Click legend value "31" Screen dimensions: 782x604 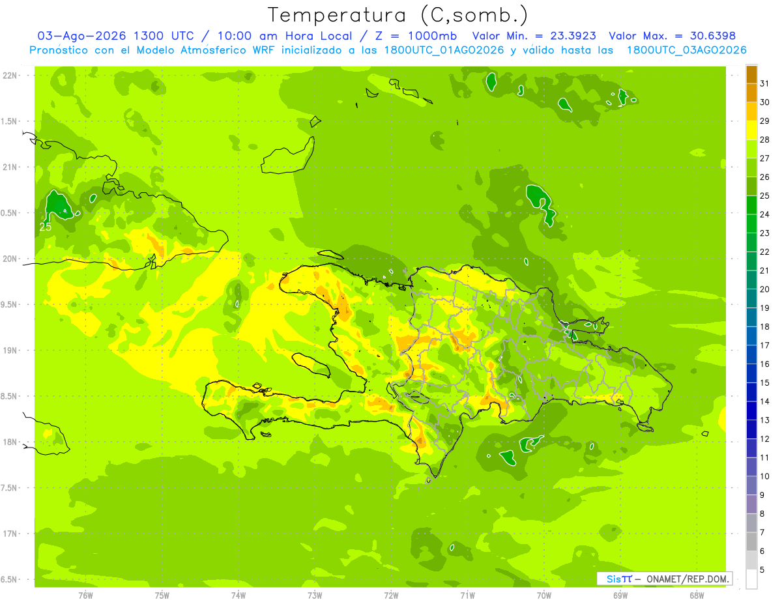point(765,83)
